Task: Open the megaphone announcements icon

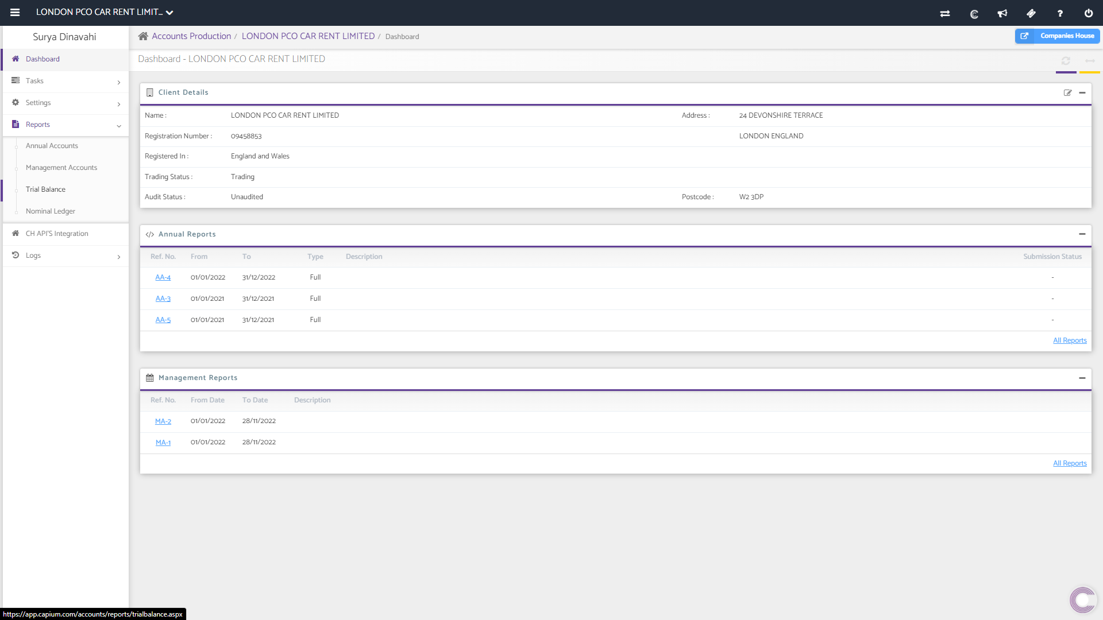Action: click(1002, 13)
